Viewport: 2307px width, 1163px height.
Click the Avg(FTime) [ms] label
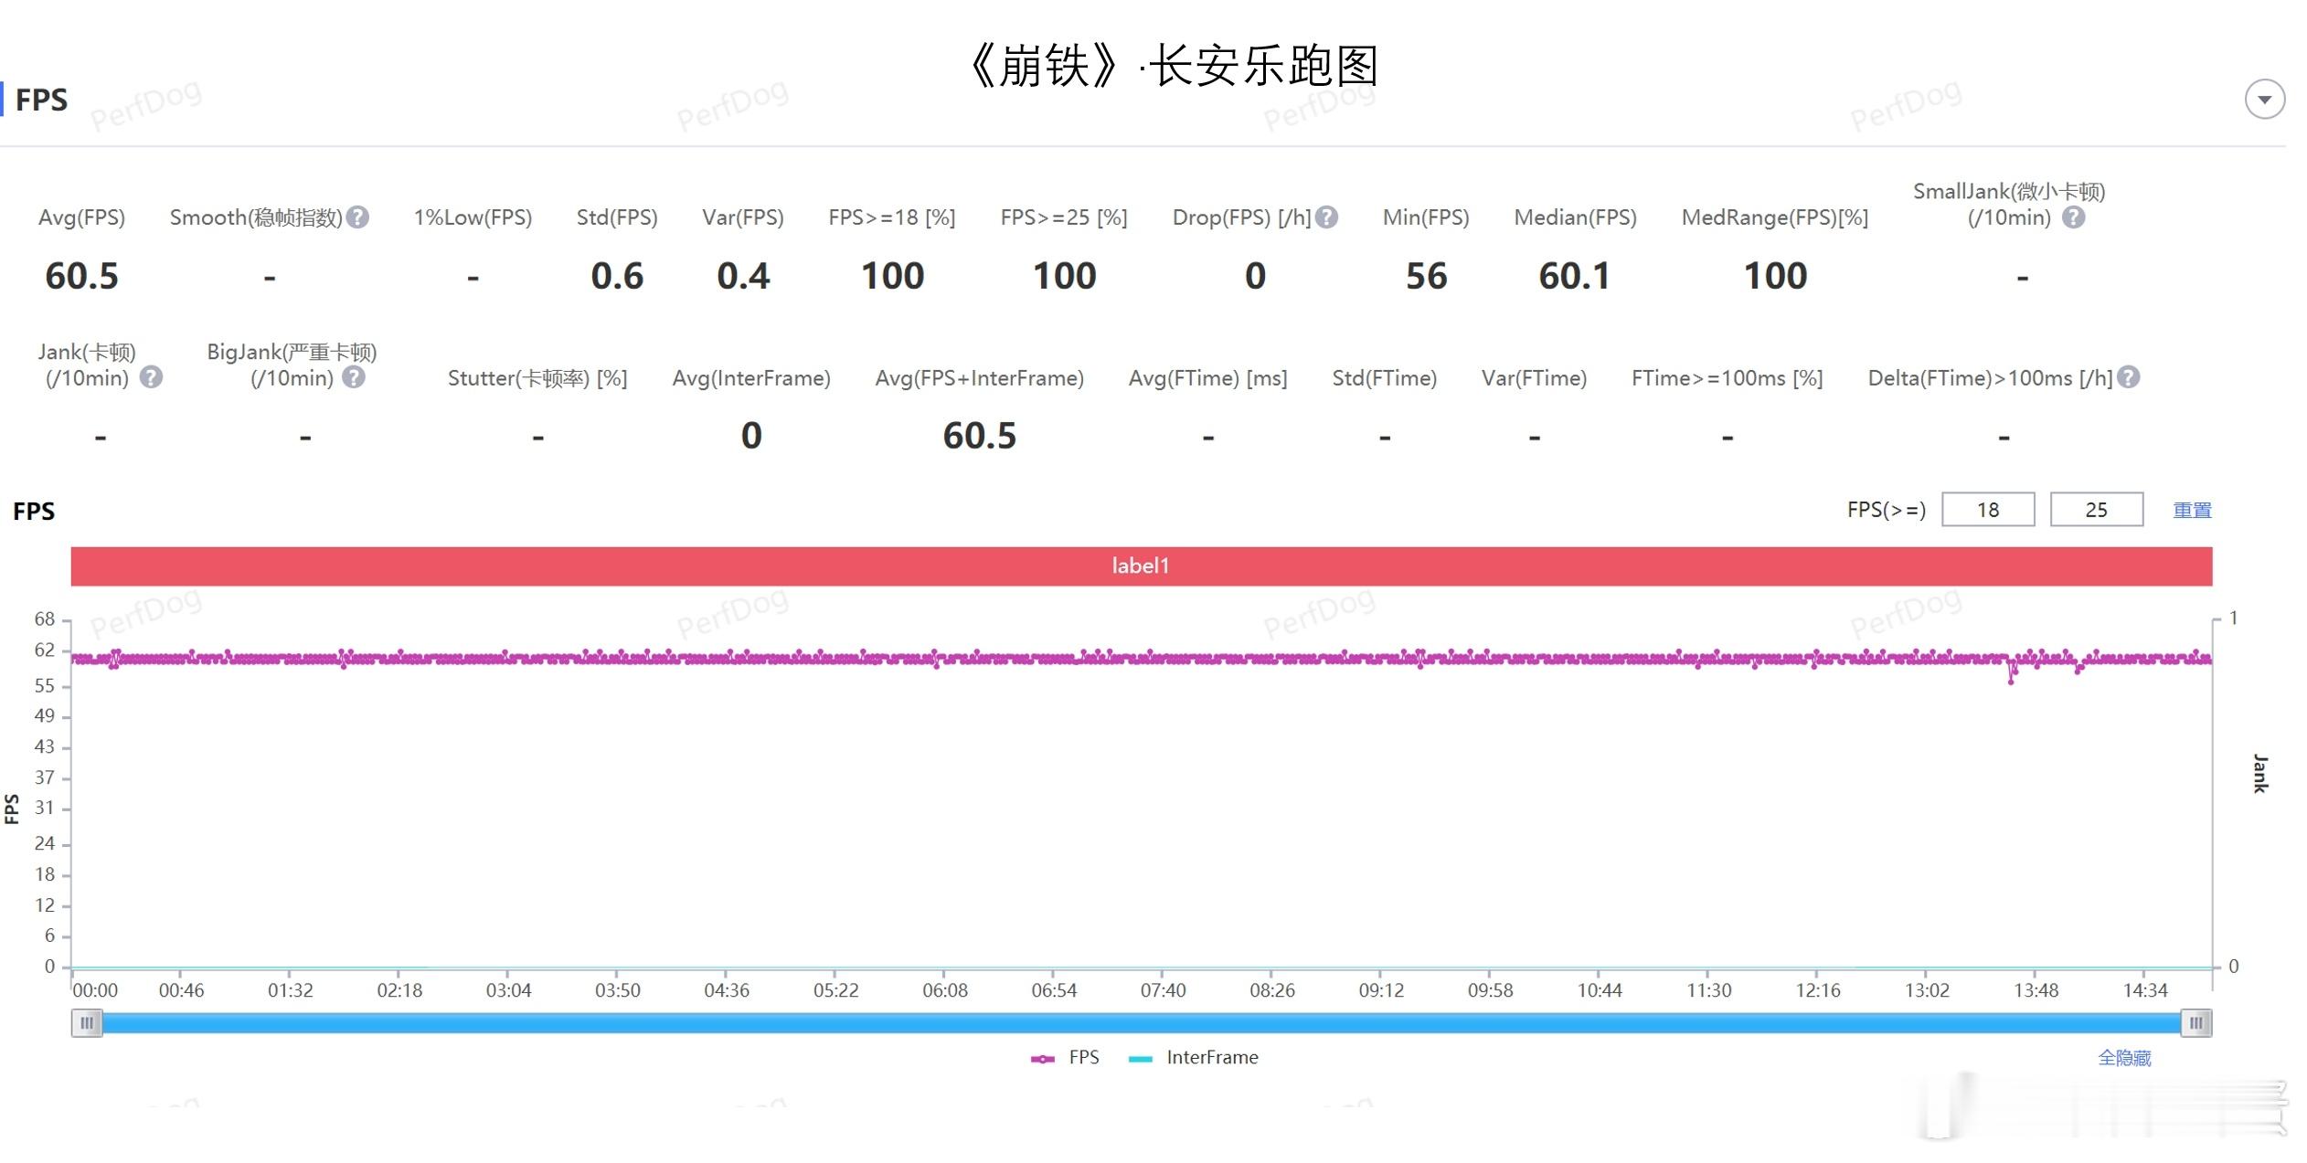pos(1207,378)
